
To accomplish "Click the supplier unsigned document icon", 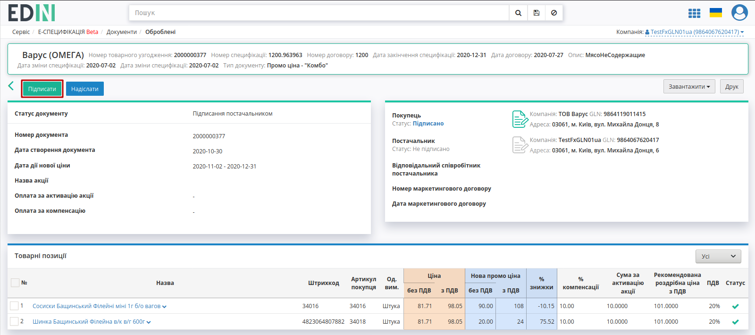I will tap(520, 145).
